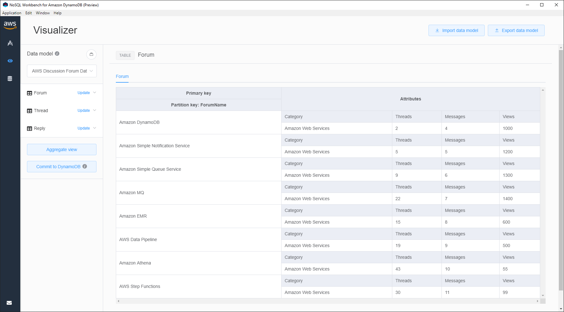The width and height of the screenshot is (564, 312).
Task: Select the Visualizer eye icon
Action: 10,61
